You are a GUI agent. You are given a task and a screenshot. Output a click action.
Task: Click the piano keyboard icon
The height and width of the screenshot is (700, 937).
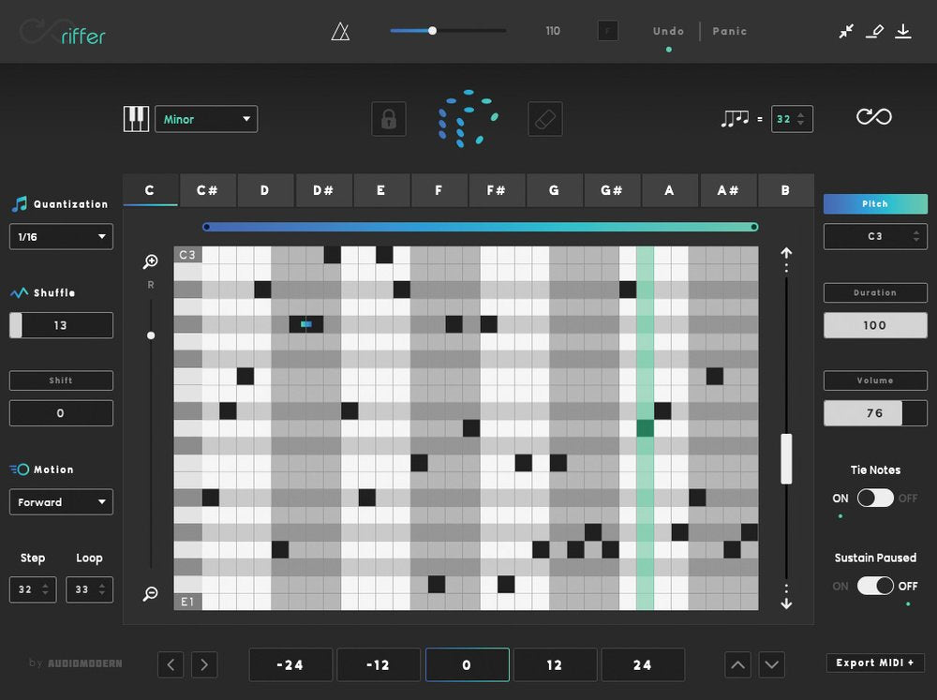(x=136, y=119)
